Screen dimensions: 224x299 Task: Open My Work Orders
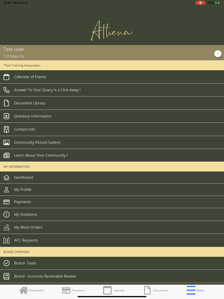[x=112, y=227]
